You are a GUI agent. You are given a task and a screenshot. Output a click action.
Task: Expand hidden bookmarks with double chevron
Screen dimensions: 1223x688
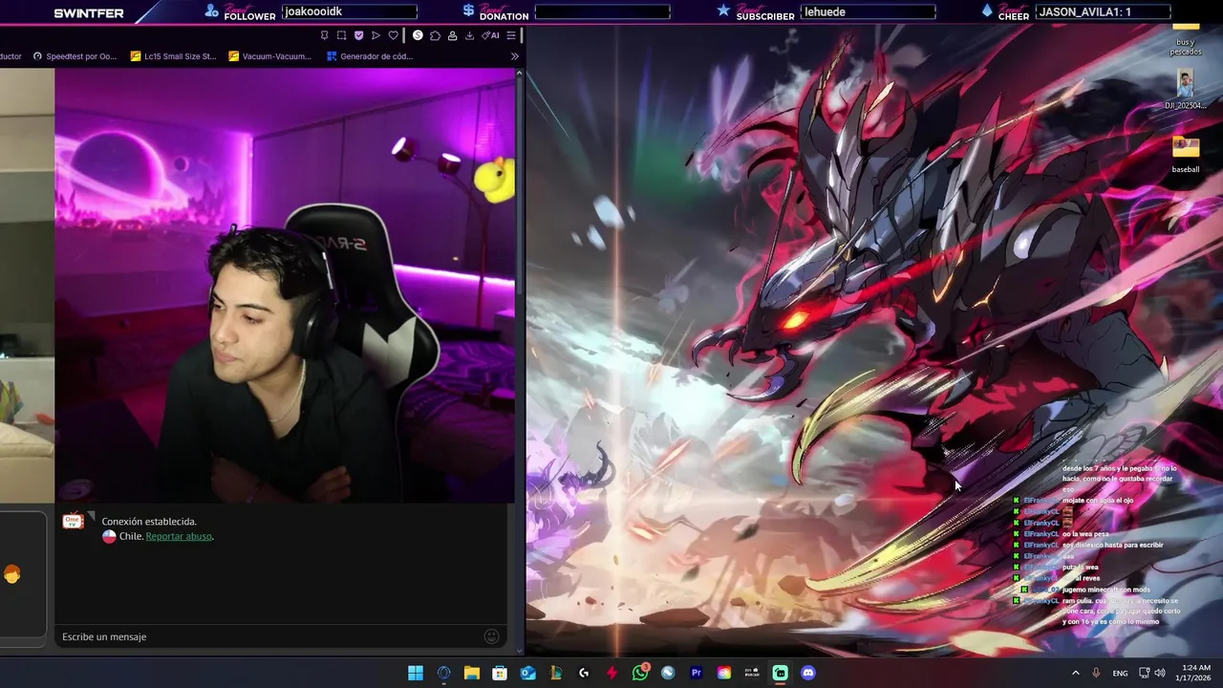(x=514, y=56)
